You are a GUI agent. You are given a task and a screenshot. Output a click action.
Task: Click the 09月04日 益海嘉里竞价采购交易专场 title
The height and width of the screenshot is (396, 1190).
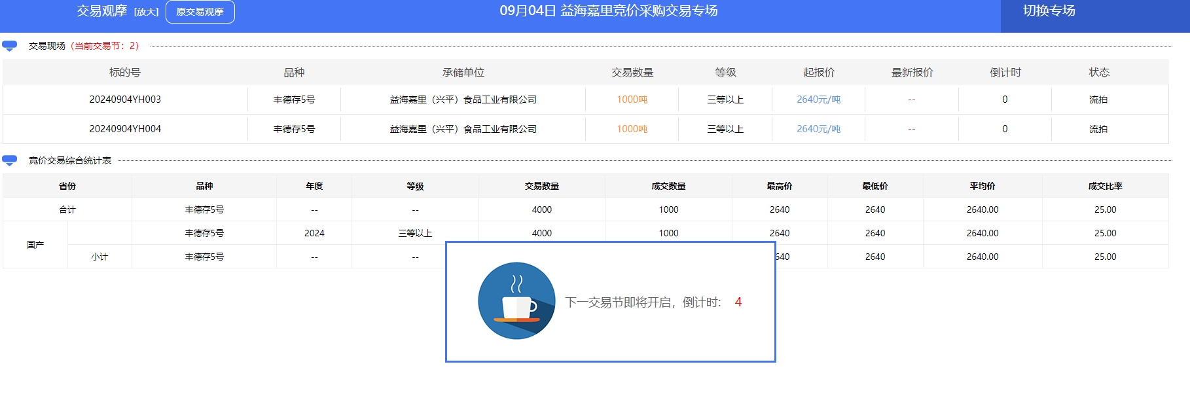click(609, 10)
